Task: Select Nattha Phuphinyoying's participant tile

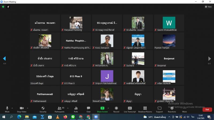Action: tap(76, 41)
